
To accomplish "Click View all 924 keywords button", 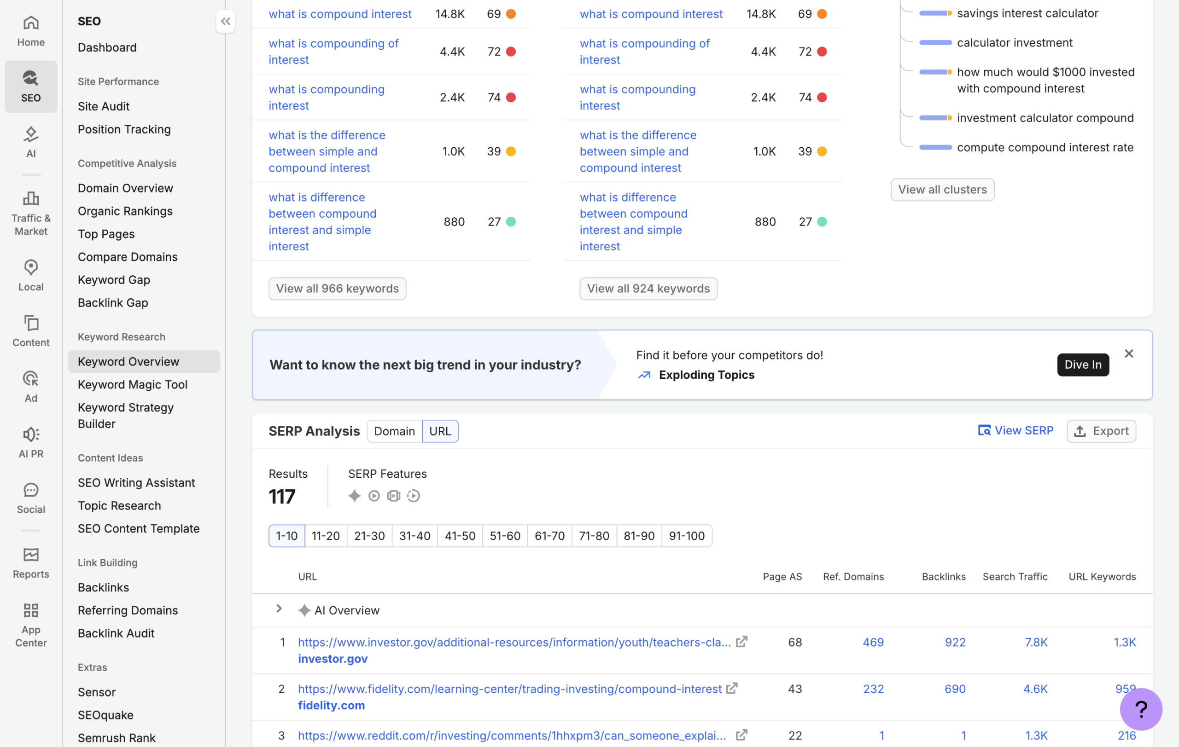I will [648, 289].
